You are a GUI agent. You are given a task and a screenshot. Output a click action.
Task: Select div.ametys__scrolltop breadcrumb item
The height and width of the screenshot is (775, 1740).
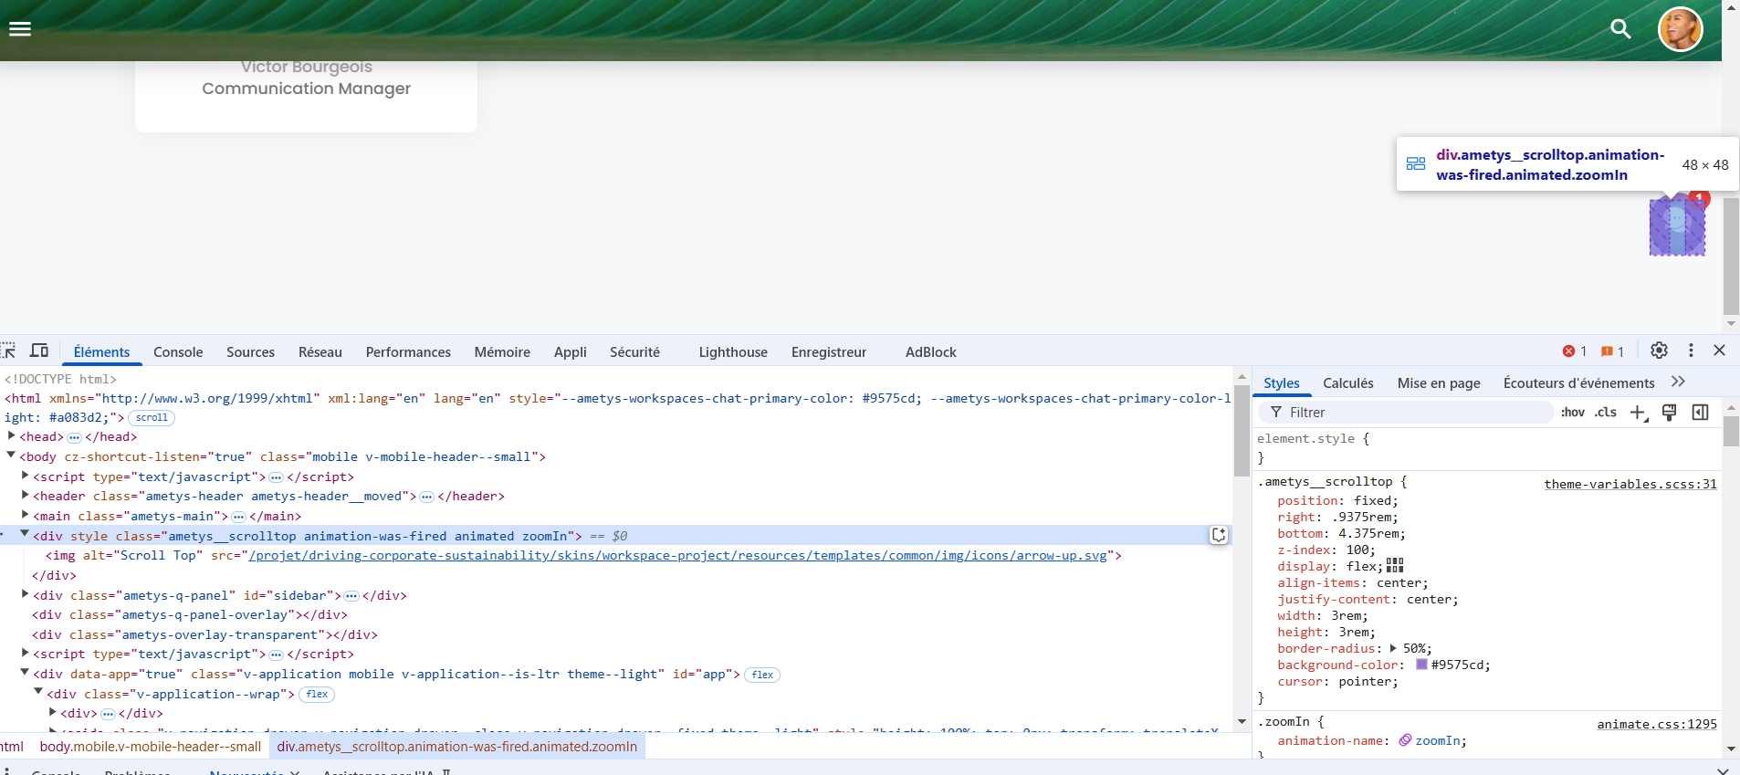click(457, 747)
